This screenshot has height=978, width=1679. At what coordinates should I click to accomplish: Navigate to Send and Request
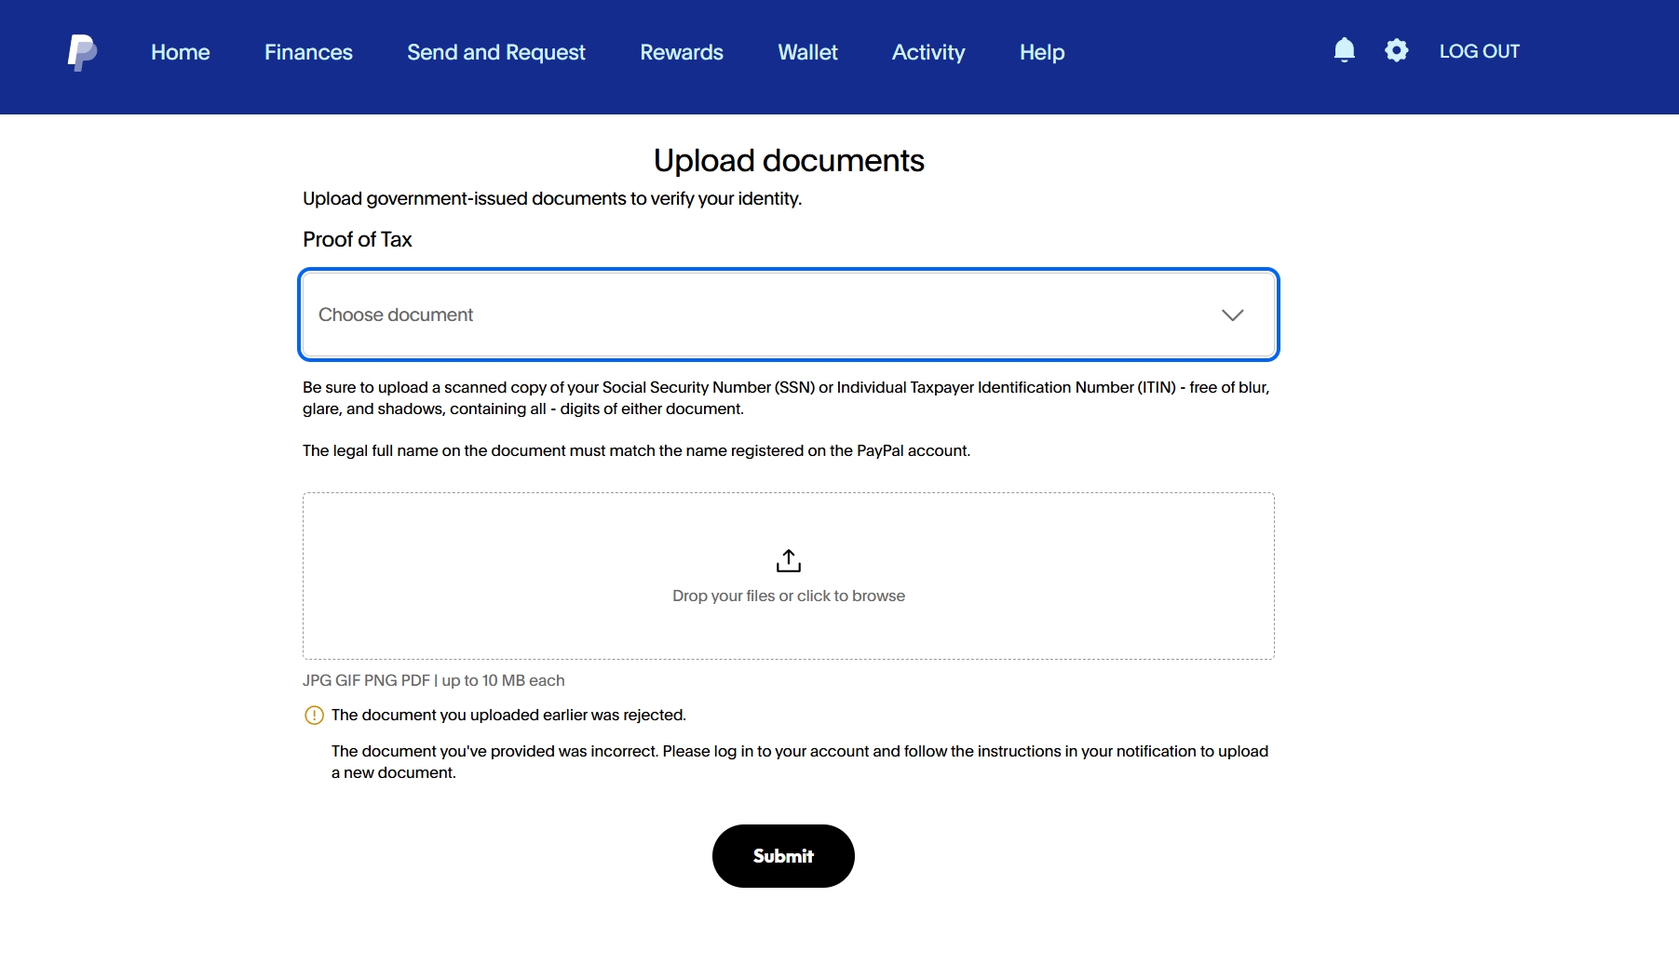click(x=495, y=52)
